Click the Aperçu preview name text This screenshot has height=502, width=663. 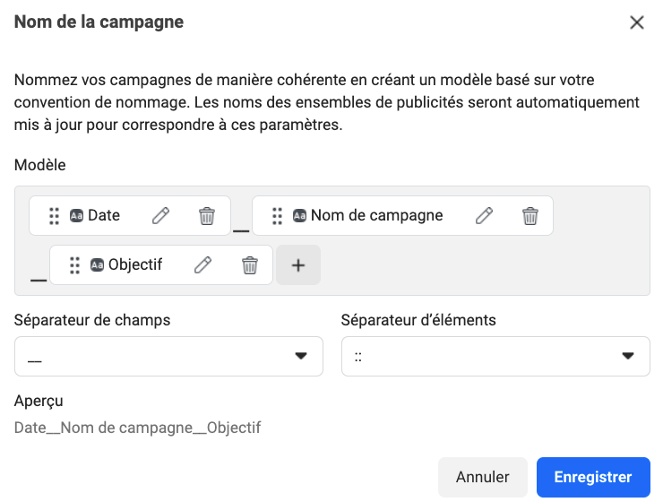(x=138, y=428)
